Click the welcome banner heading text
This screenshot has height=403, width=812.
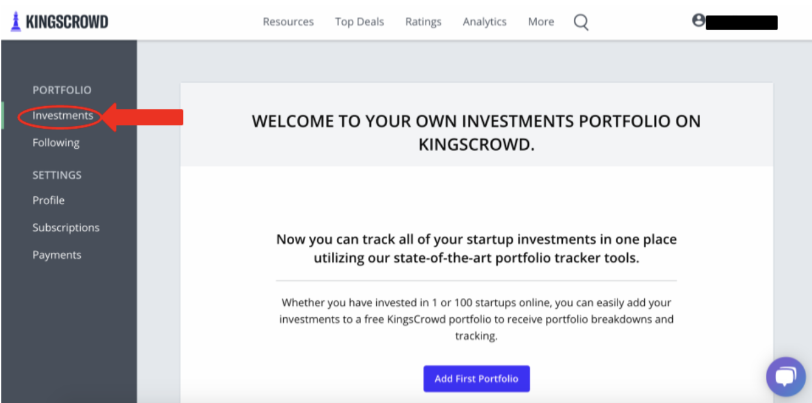pos(476,133)
